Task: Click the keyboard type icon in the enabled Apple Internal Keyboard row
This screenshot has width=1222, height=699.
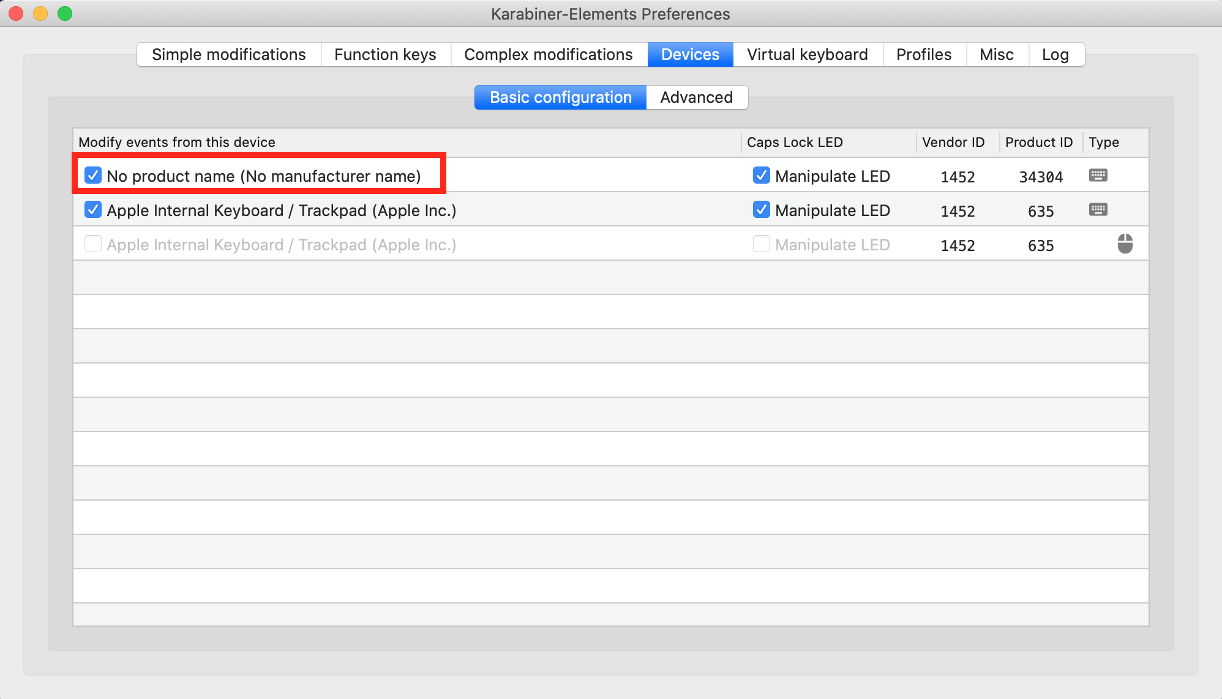Action: [1098, 210]
